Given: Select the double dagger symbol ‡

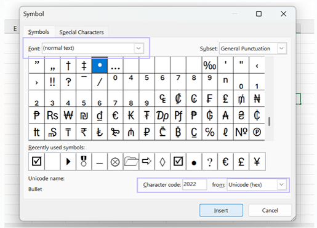Looking at the screenshot, I should point(84,65).
